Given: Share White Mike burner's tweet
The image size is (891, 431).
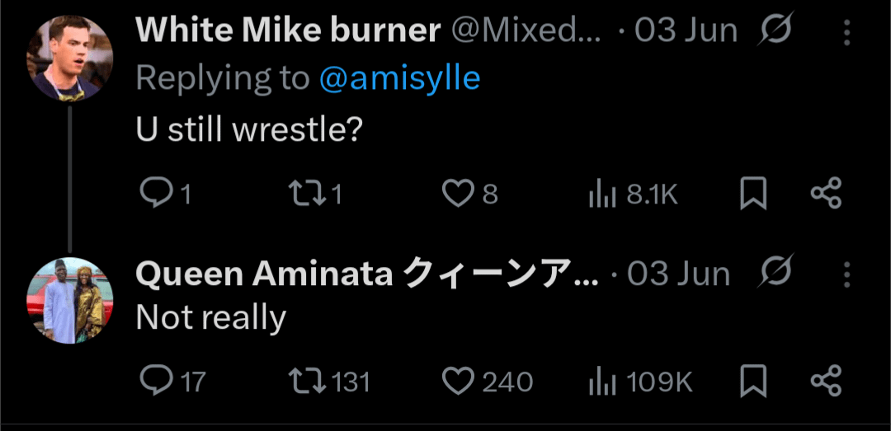Looking at the screenshot, I should pyautogui.click(x=826, y=194).
